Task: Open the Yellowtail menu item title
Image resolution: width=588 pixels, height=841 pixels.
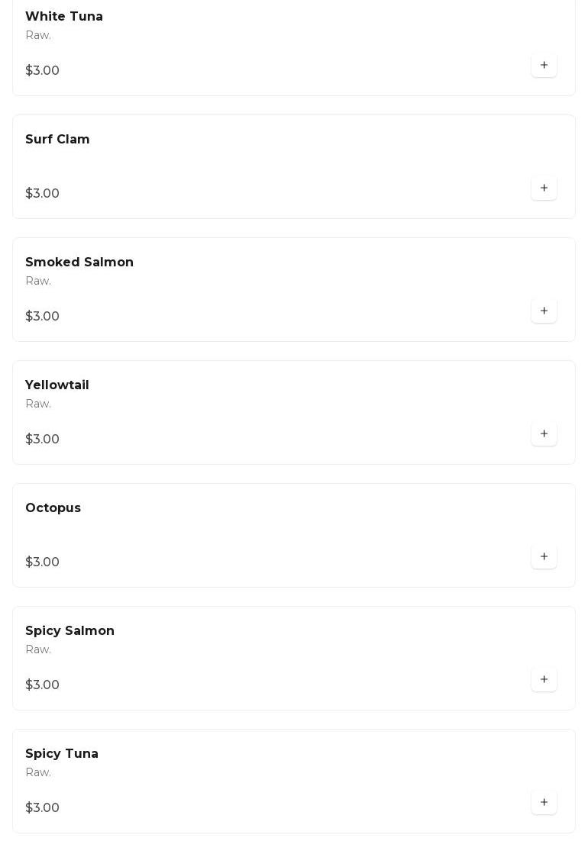Action: (x=57, y=385)
